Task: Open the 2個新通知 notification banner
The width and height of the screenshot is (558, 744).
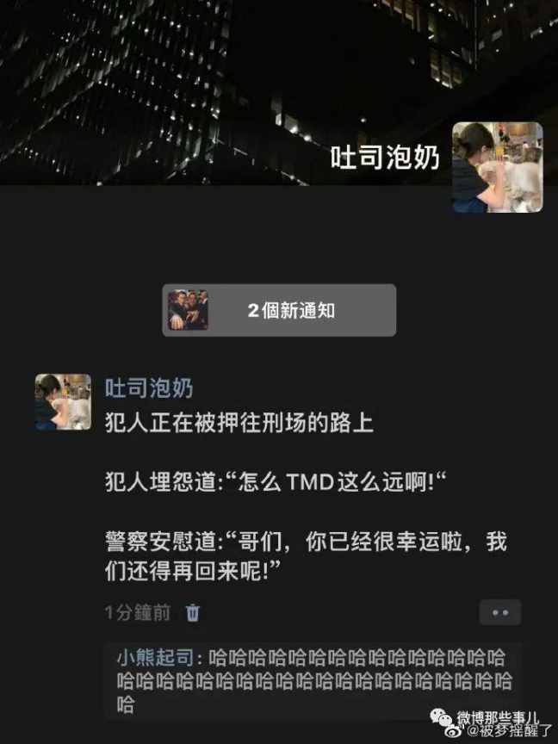Action: 279,310
